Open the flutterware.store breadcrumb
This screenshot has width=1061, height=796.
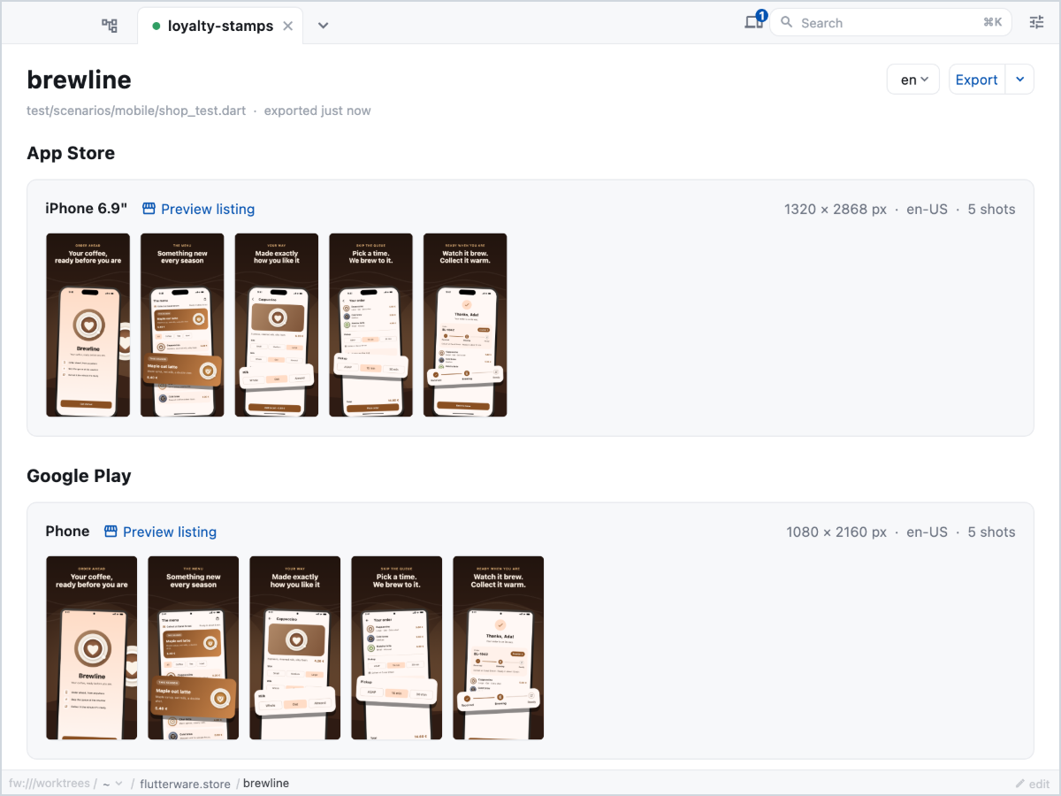185,784
